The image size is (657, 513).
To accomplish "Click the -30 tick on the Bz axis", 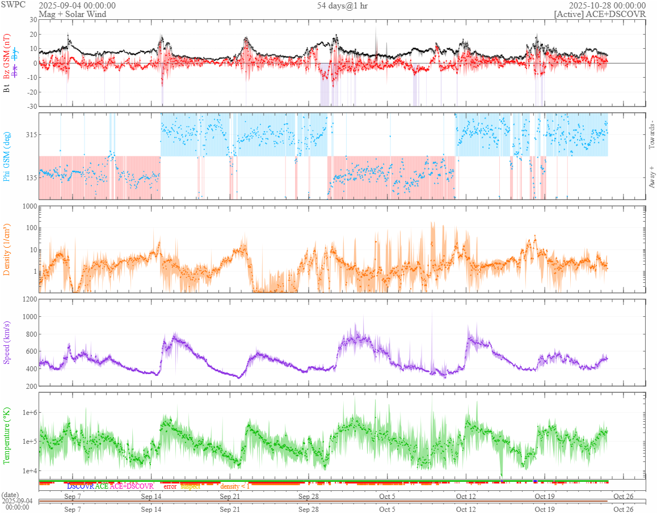I will click(32, 107).
